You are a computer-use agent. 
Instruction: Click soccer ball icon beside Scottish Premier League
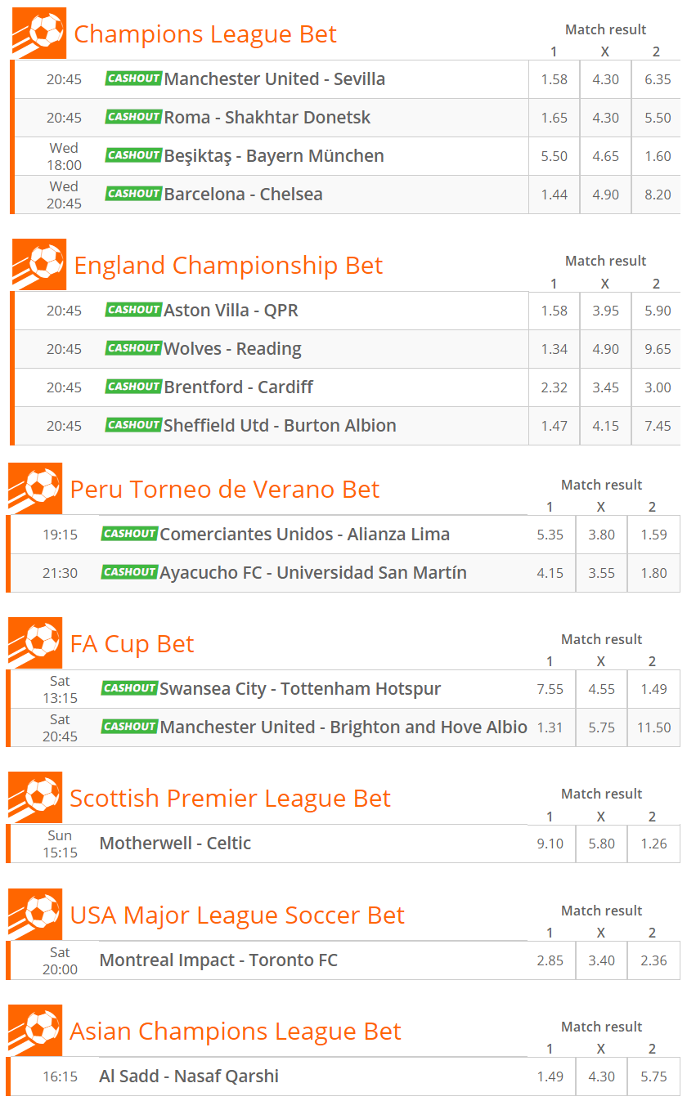(x=34, y=798)
